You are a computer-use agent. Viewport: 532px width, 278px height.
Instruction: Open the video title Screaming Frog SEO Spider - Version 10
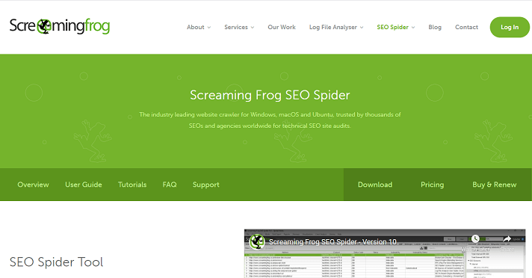point(332,242)
